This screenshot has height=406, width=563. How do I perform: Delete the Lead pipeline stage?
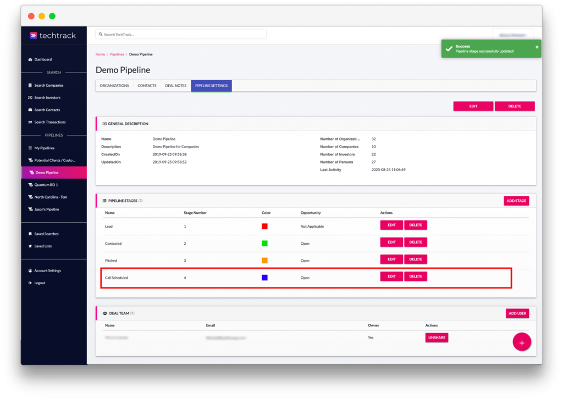[416, 225]
